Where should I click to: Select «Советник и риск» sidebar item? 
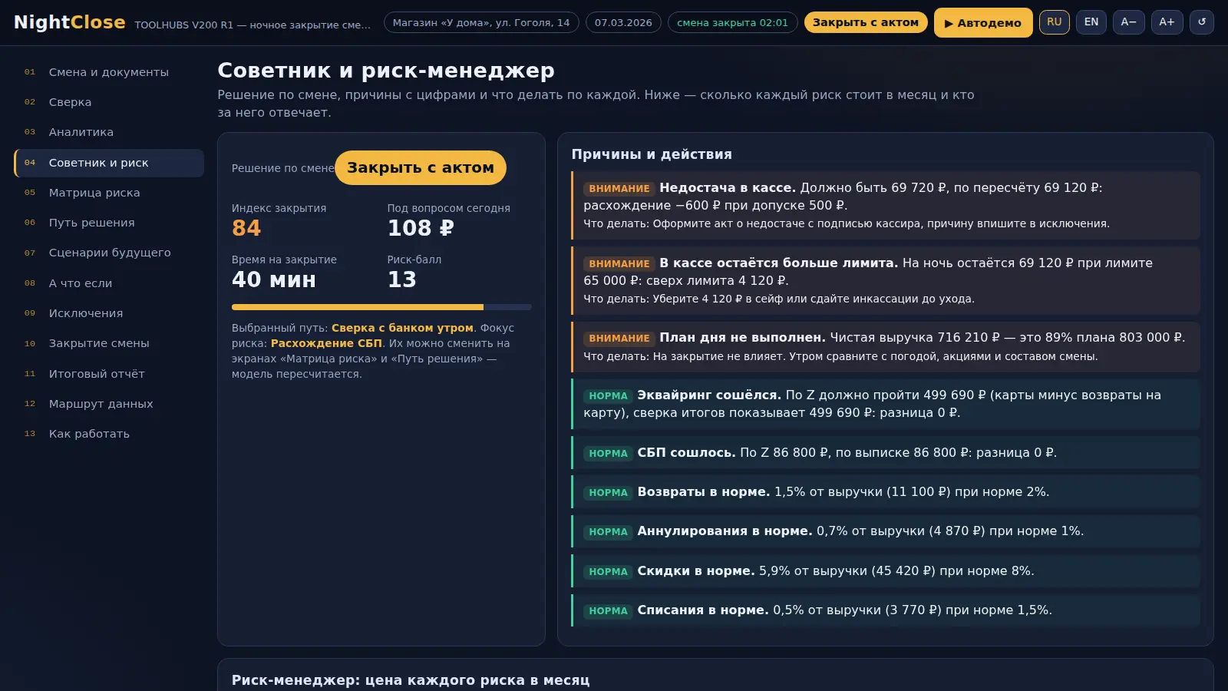click(109, 163)
